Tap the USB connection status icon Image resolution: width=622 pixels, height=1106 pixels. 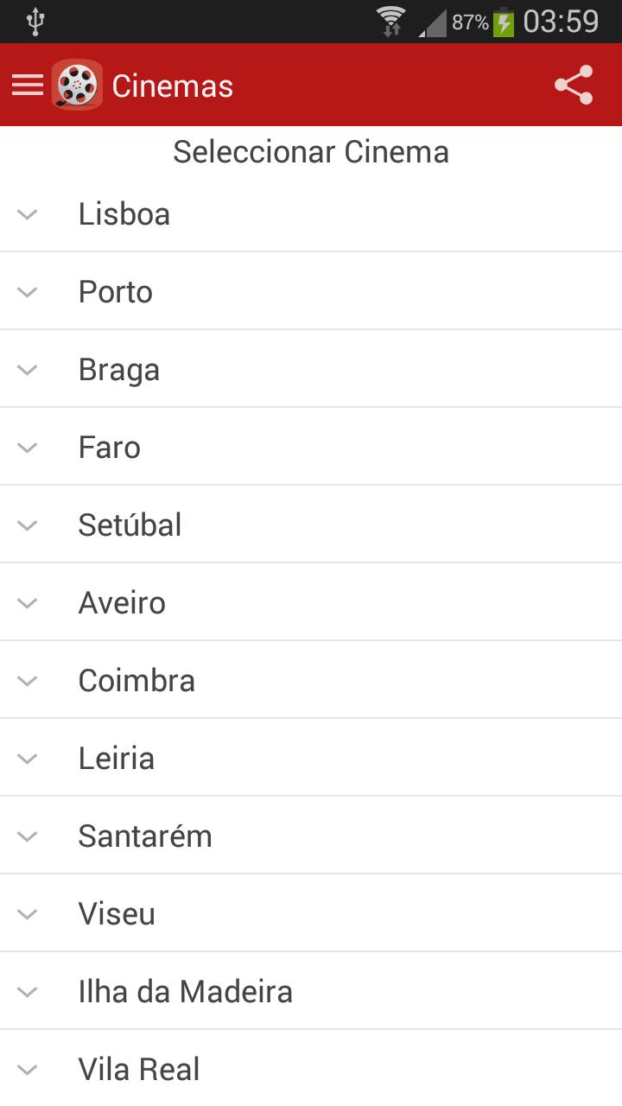tap(35, 22)
